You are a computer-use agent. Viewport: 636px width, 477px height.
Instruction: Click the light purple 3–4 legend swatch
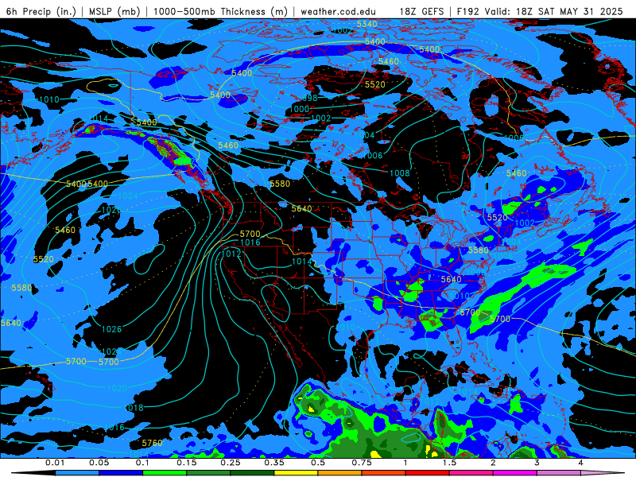(559, 473)
